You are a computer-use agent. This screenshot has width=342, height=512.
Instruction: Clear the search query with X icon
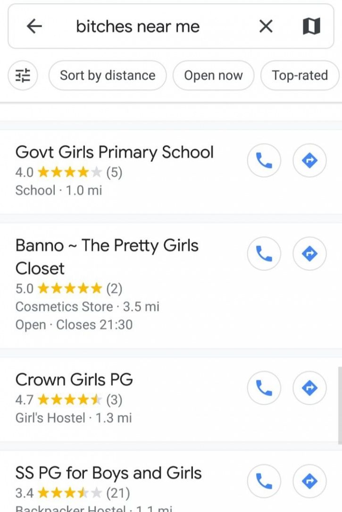point(266,26)
